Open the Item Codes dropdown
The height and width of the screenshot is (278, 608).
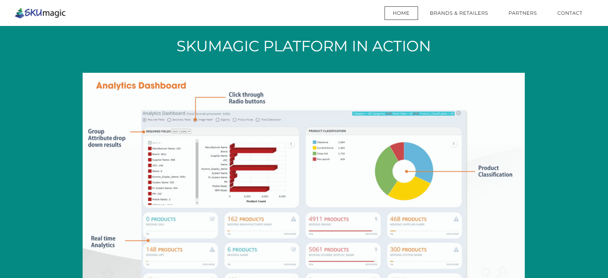coord(181,131)
